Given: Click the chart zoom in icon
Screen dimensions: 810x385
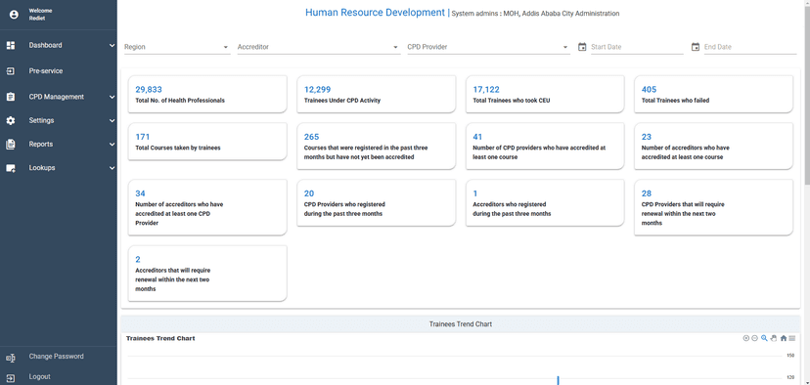Looking at the screenshot, I should [746, 338].
